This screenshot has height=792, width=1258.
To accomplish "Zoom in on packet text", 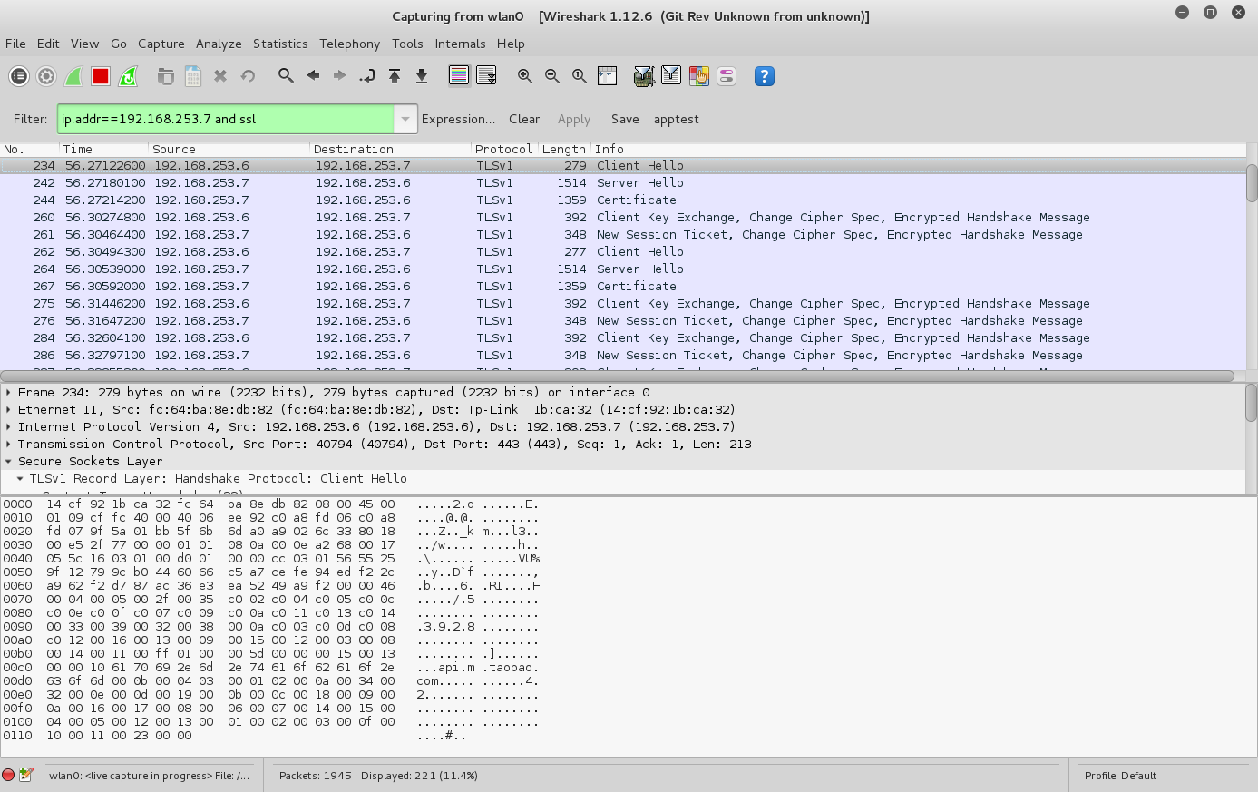I will point(525,76).
